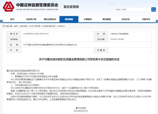
Task: Click the 重庆监管局 header label
Action: (71, 7)
